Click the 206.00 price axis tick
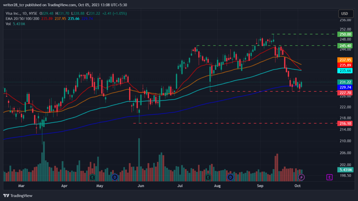Viewport: 358px width, 201px height. (345, 153)
